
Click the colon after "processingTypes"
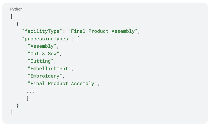point(73,39)
